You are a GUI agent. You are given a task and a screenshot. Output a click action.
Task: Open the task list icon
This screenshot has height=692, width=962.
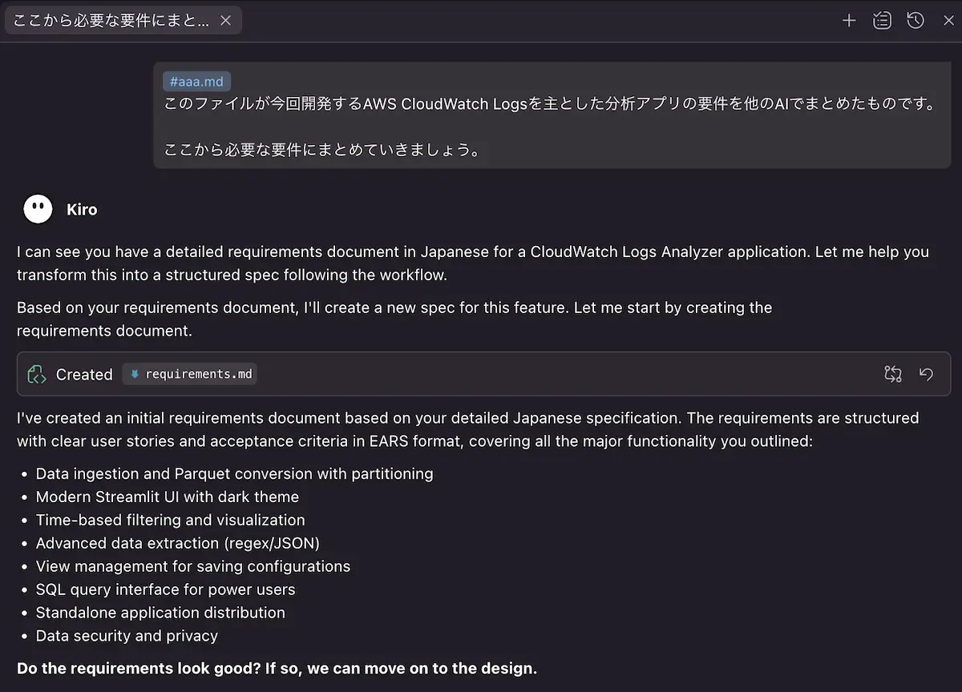pos(882,21)
